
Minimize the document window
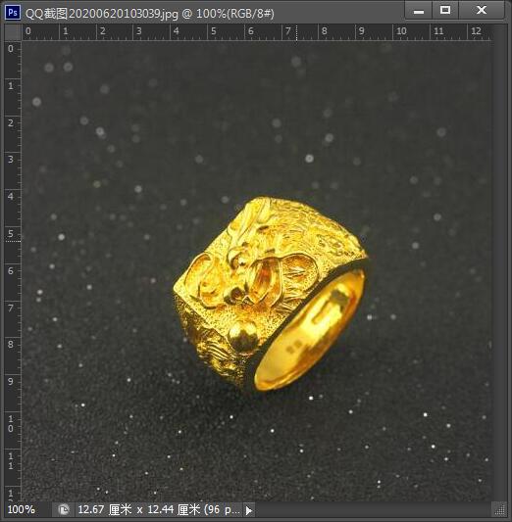419,11
